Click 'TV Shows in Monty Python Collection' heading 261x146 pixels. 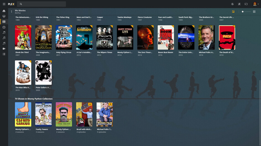(x=33, y=99)
